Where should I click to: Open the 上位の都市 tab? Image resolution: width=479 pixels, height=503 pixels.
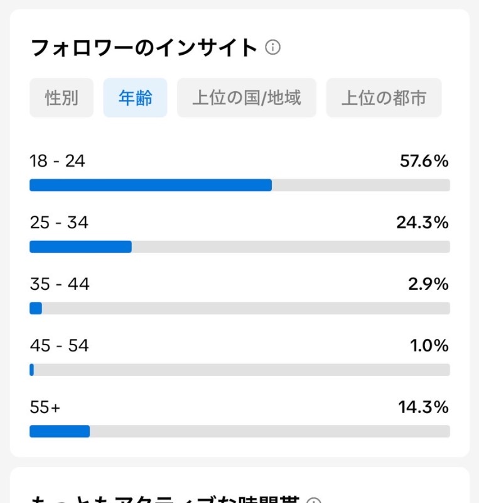coord(384,97)
